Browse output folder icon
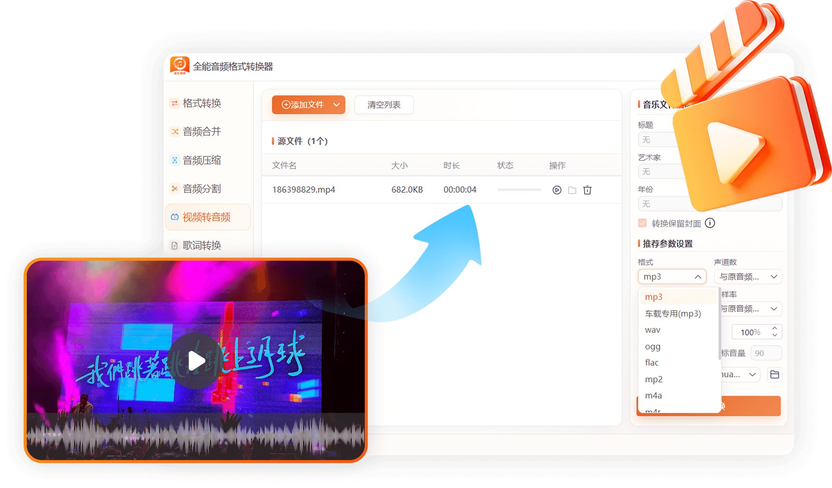This screenshot has height=488, width=832. tap(775, 374)
